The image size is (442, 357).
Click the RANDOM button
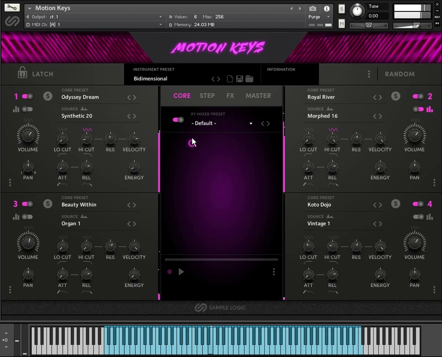pos(400,74)
